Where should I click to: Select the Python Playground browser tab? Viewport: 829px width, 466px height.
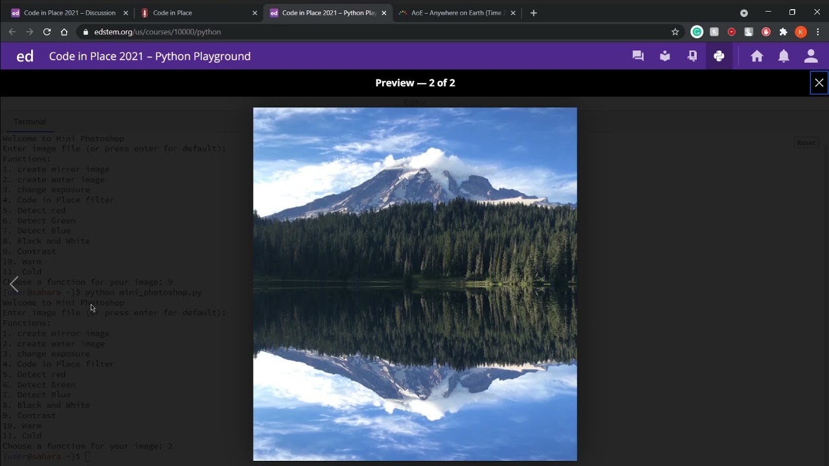pos(328,13)
